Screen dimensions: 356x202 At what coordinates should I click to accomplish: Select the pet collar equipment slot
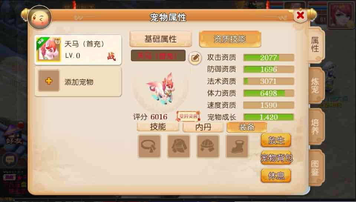[x=149, y=146]
